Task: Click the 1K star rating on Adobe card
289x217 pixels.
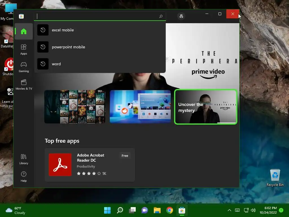Action: (91, 173)
